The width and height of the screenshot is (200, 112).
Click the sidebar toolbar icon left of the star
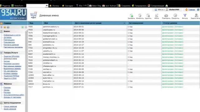1,27
